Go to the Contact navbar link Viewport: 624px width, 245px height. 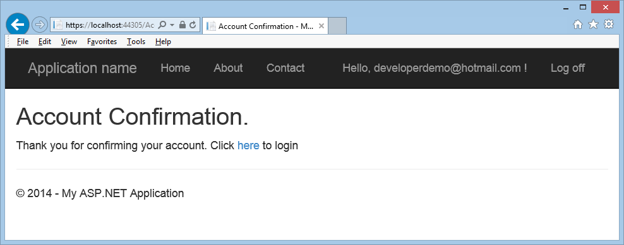click(285, 68)
